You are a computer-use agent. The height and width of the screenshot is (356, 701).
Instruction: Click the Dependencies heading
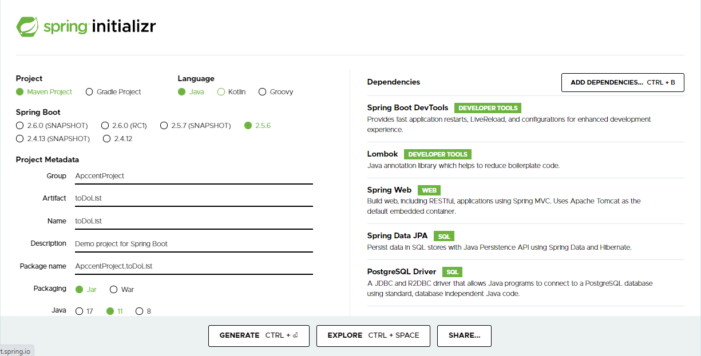(394, 82)
